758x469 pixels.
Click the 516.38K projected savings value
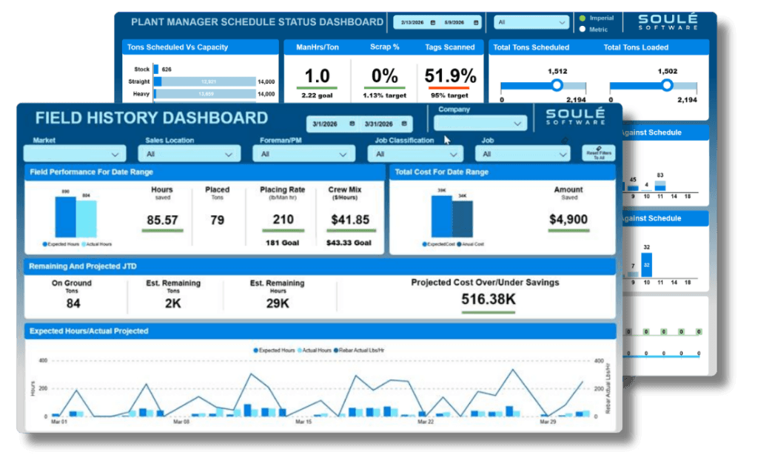[489, 300]
